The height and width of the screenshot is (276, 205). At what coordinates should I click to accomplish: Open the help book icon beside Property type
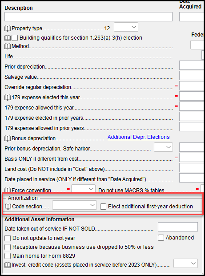pos(8,28)
